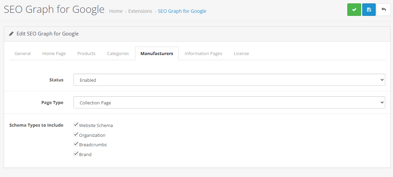Switch to the General tab
Viewport: 393px width, 177px height.
[23, 53]
